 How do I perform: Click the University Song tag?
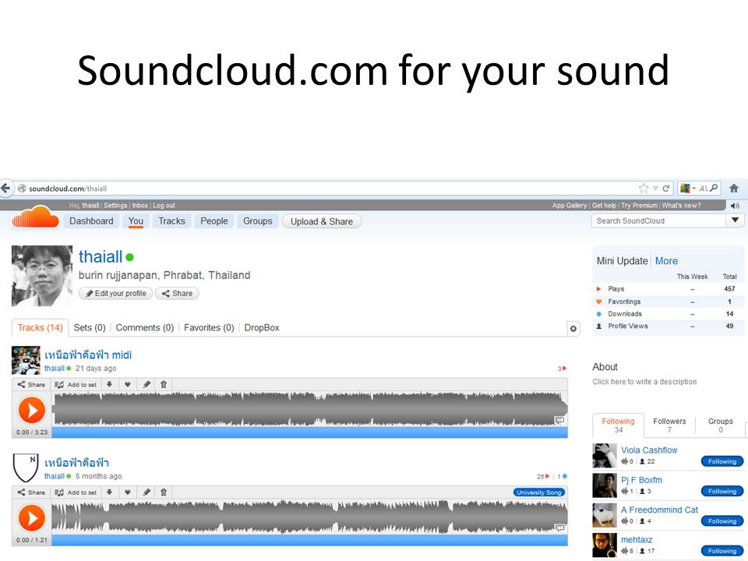tap(539, 492)
